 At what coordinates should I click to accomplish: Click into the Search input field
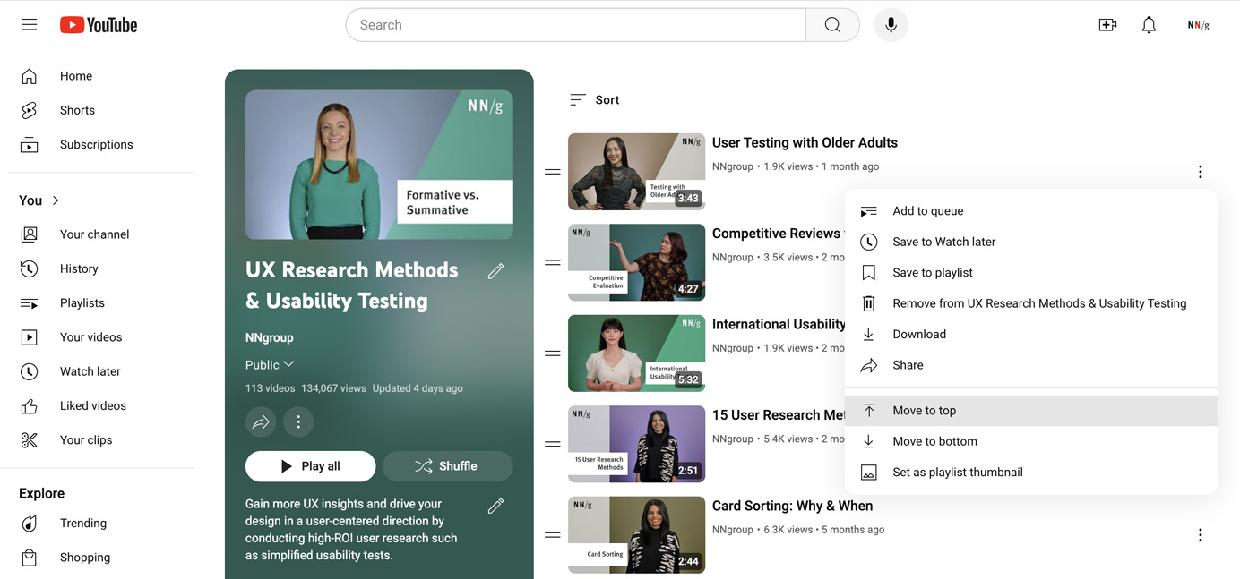pyautogui.click(x=575, y=25)
